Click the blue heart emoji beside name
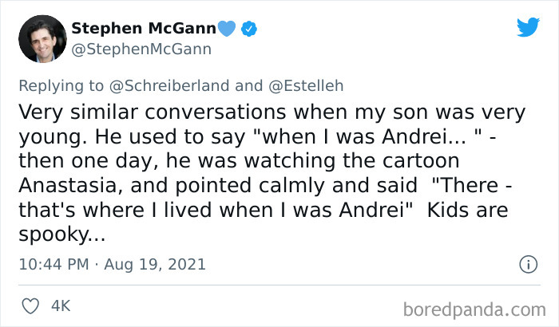This screenshot has height=327, width=559. point(228,30)
